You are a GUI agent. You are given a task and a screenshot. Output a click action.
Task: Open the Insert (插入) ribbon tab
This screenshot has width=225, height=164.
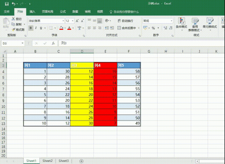pyautogui.click(x=32, y=12)
